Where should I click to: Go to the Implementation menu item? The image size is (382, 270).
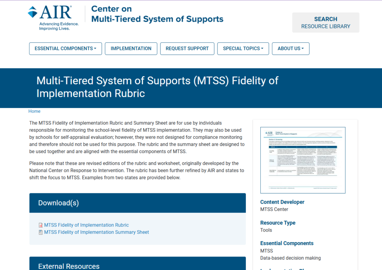tap(131, 48)
